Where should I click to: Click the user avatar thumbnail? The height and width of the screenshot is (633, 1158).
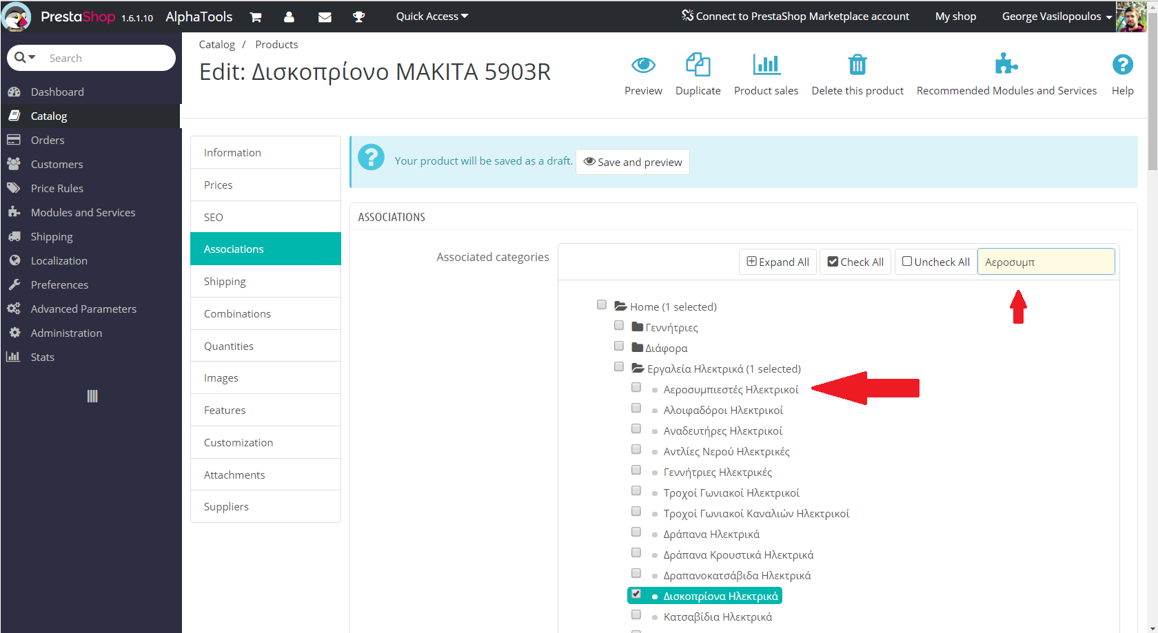click(1131, 17)
